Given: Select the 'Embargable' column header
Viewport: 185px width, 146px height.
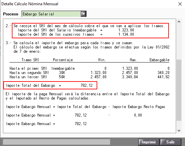Looking at the screenshot, I should point(159,60).
